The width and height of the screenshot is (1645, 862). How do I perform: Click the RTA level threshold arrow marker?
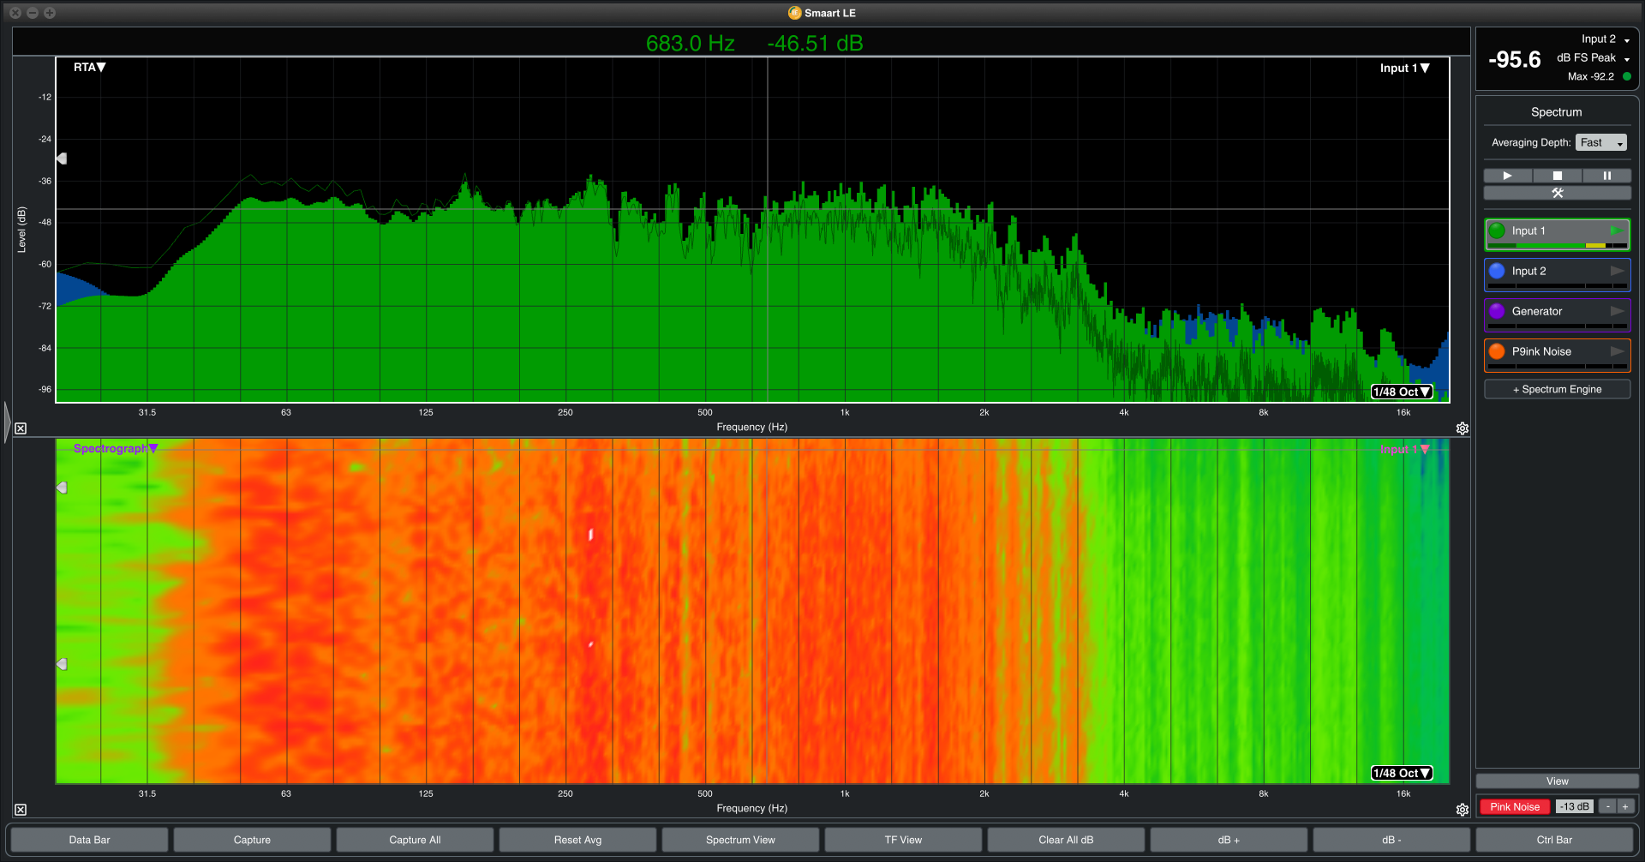[62, 159]
